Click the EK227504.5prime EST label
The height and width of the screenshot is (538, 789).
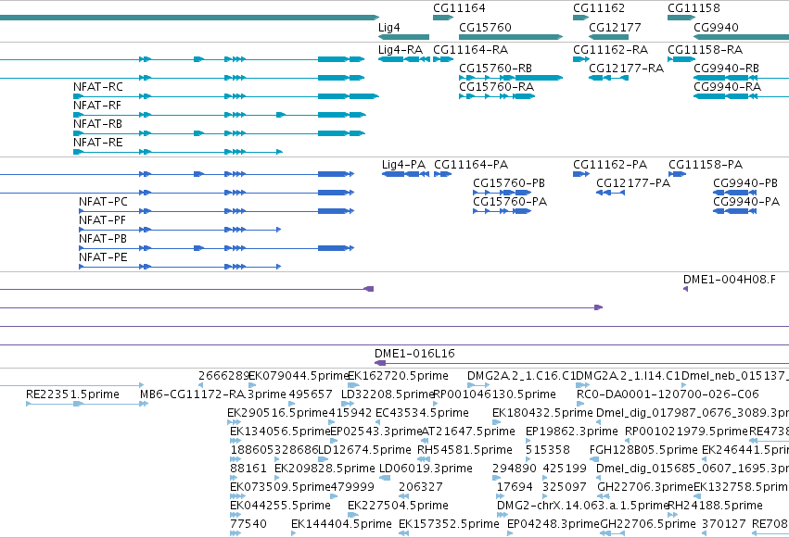(398, 506)
